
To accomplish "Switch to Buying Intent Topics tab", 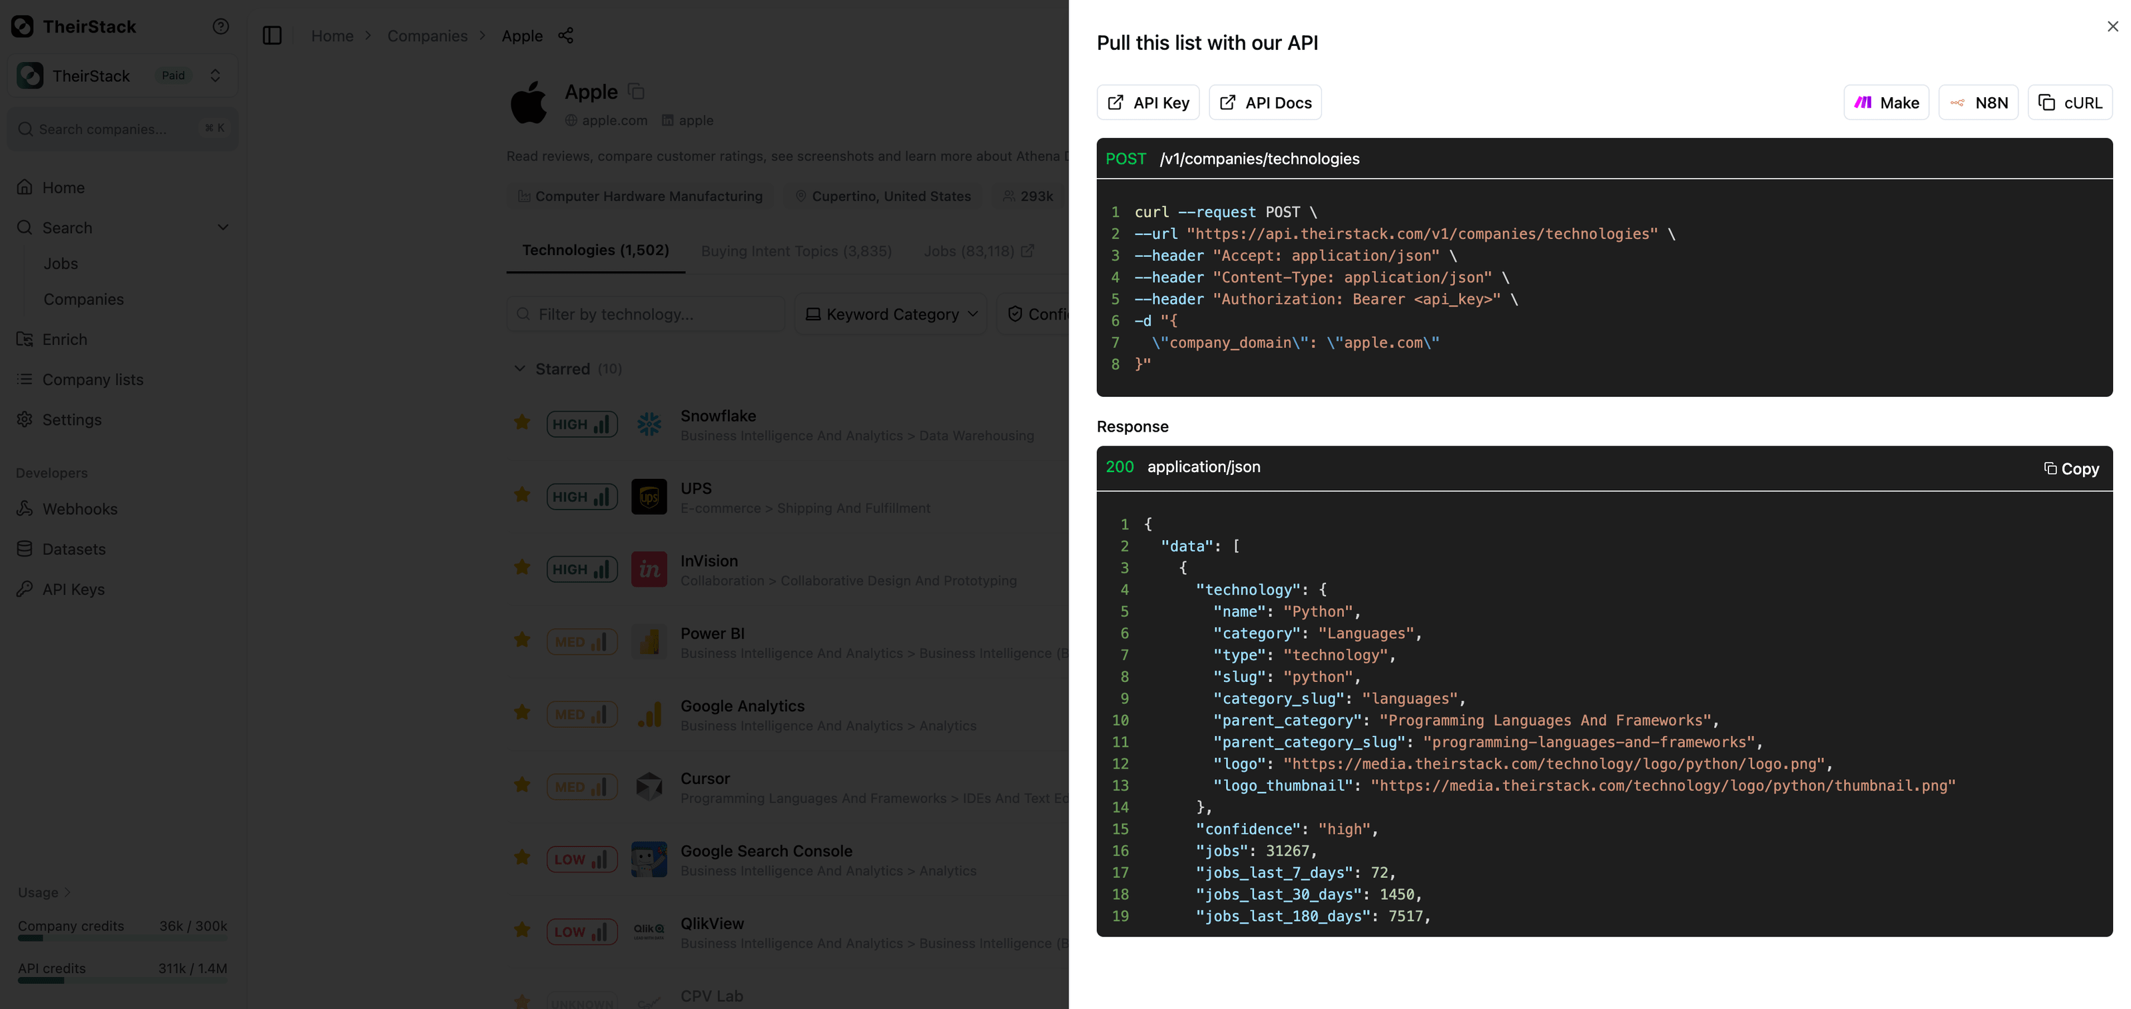I will (796, 250).
